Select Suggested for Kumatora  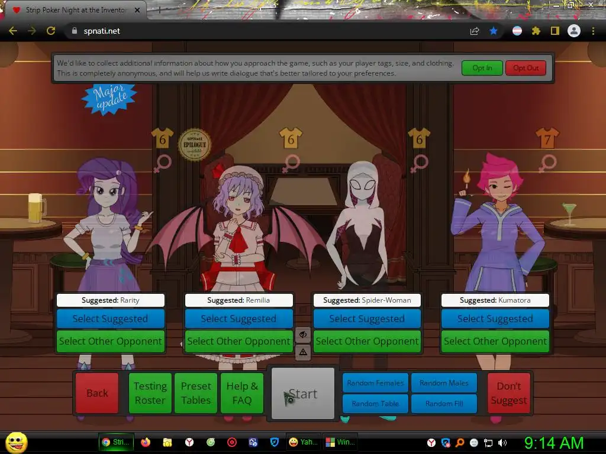(495, 319)
